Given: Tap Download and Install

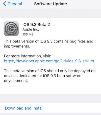Looking at the screenshot, I should [24, 108].
